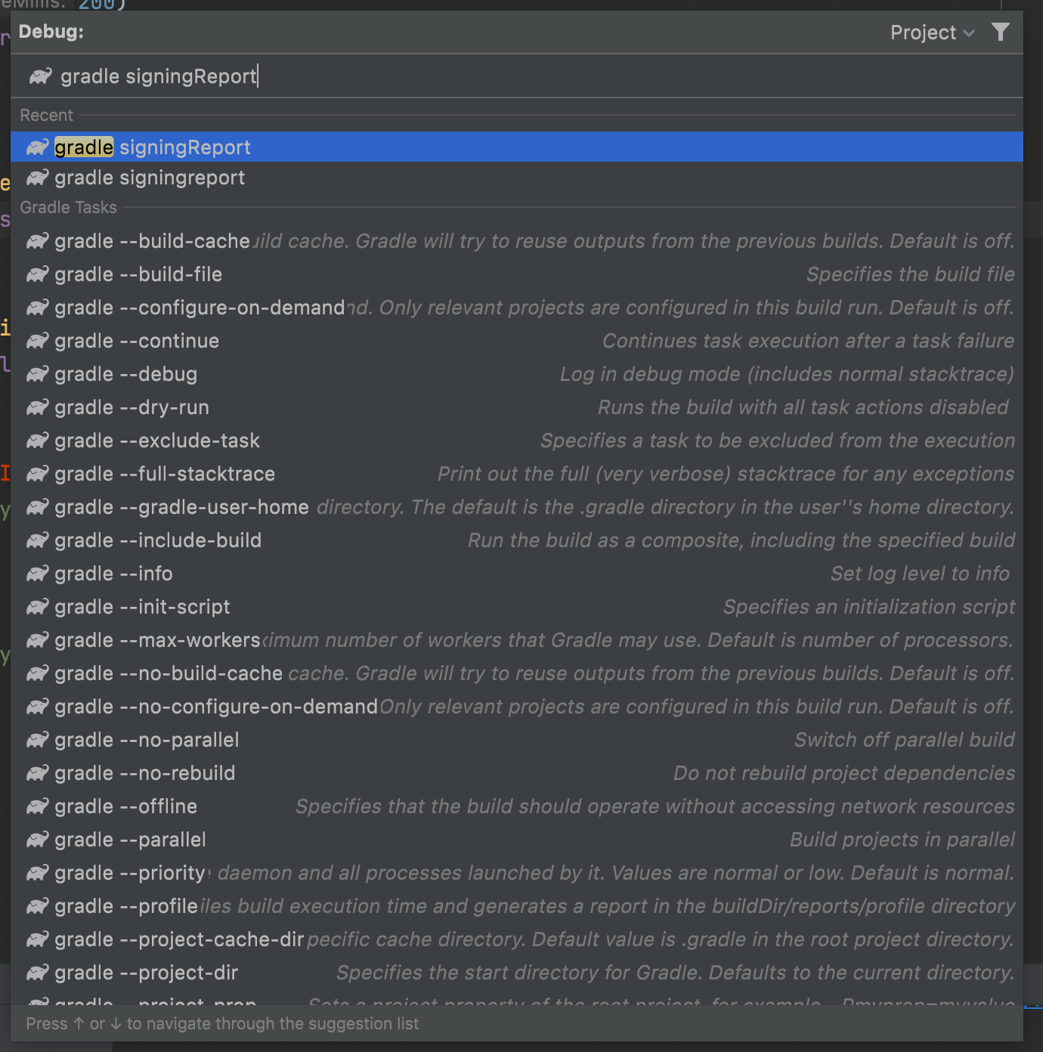Choose the gradle --build-cache task
The image size is (1043, 1052).
517,241
